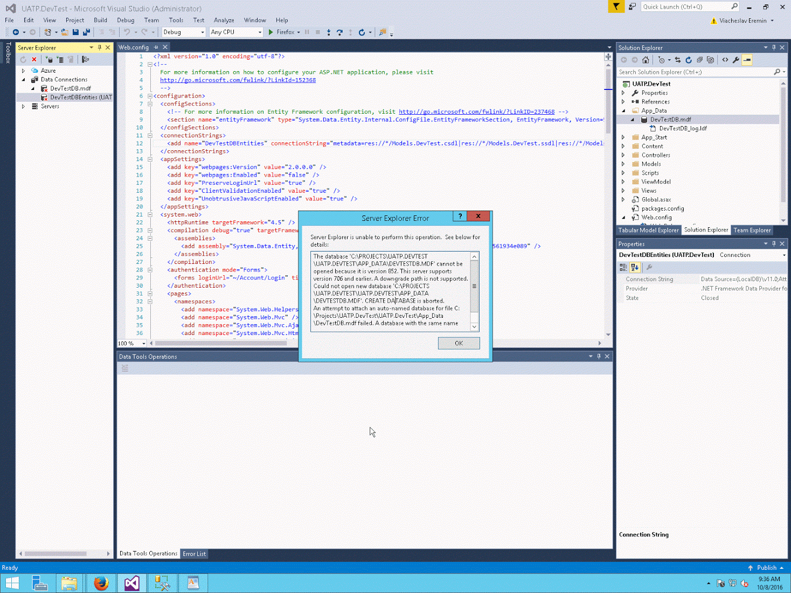Toggle Alphabetical sort in Properties panel
Viewport: 791px width, 593px height.
[635, 267]
